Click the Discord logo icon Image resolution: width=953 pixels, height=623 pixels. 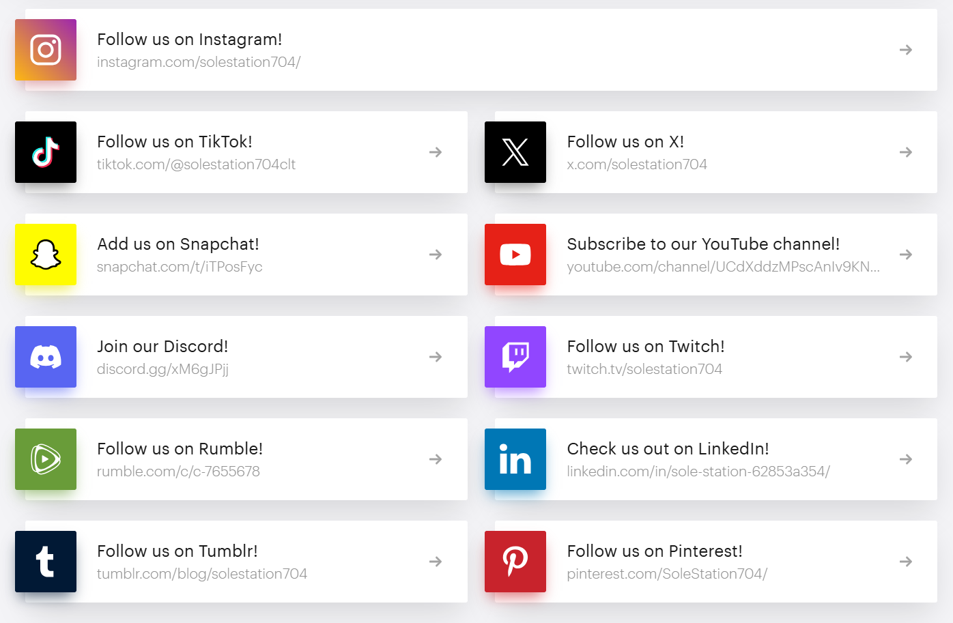click(46, 357)
